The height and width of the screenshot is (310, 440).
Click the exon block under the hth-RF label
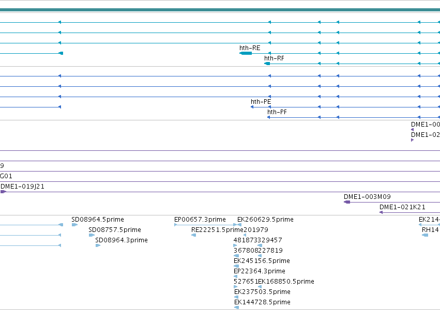click(x=267, y=64)
